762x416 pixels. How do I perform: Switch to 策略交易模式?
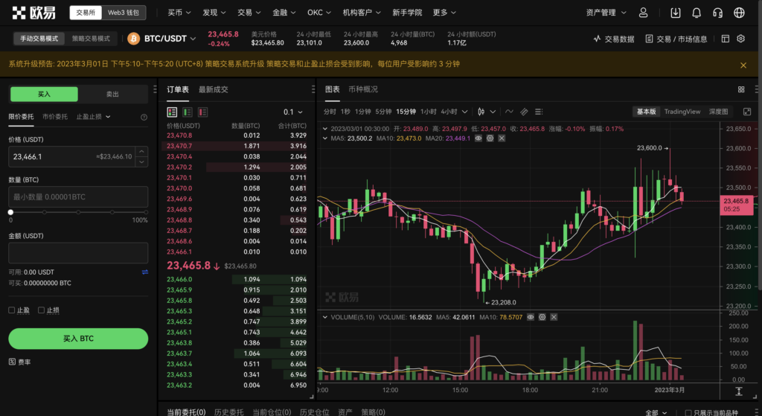(91, 39)
